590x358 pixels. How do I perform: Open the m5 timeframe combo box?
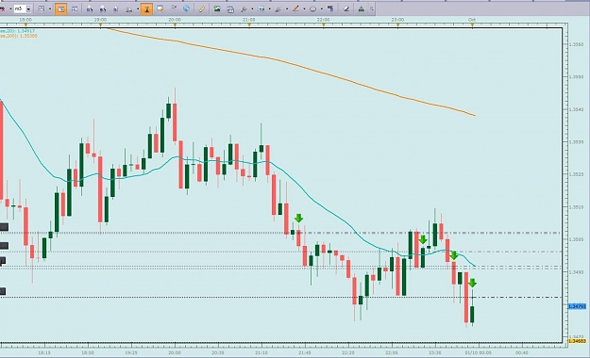(23, 8)
